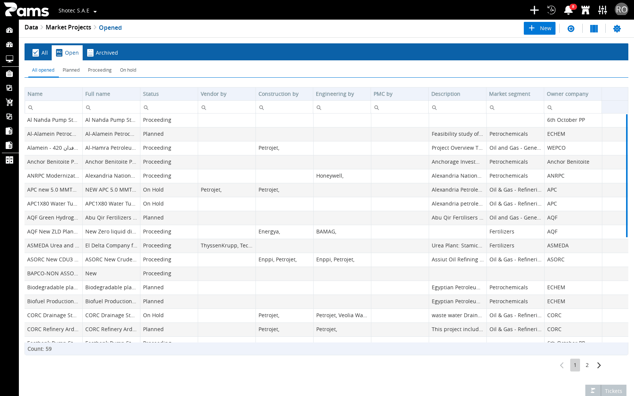Open the shopping cart icon in sidebar
Viewport: 634px width, 396px height.
9,102
